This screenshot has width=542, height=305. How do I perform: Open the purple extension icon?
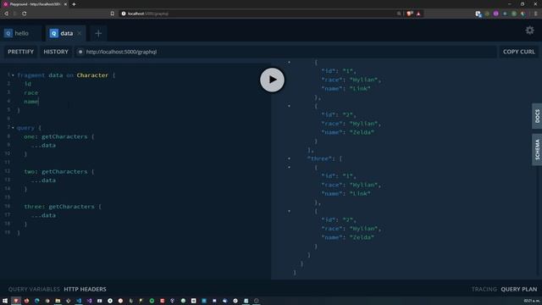[x=495, y=14]
